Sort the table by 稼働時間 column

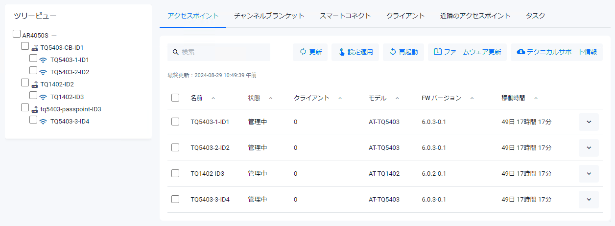pyautogui.click(x=513, y=98)
